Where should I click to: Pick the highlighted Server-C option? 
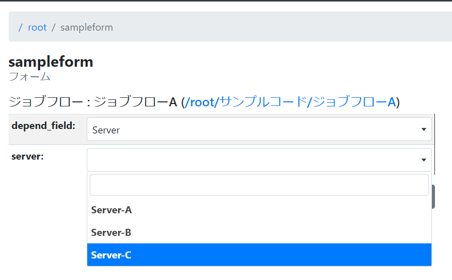coord(111,255)
